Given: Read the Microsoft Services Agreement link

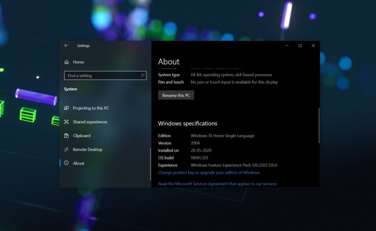Looking at the screenshot, I should tap(217, 183).
